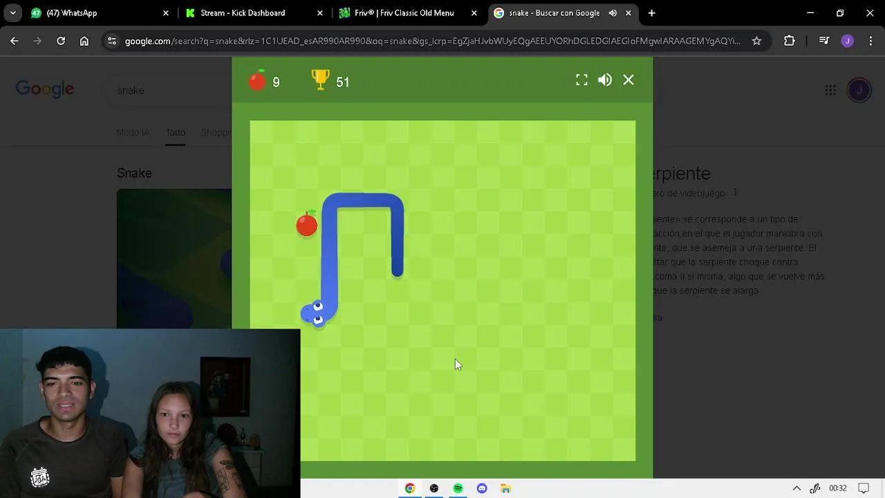Screen dimensions: 885x498
Task: Open Spotify from the taskbar
Action: click(x=458, y=488)
